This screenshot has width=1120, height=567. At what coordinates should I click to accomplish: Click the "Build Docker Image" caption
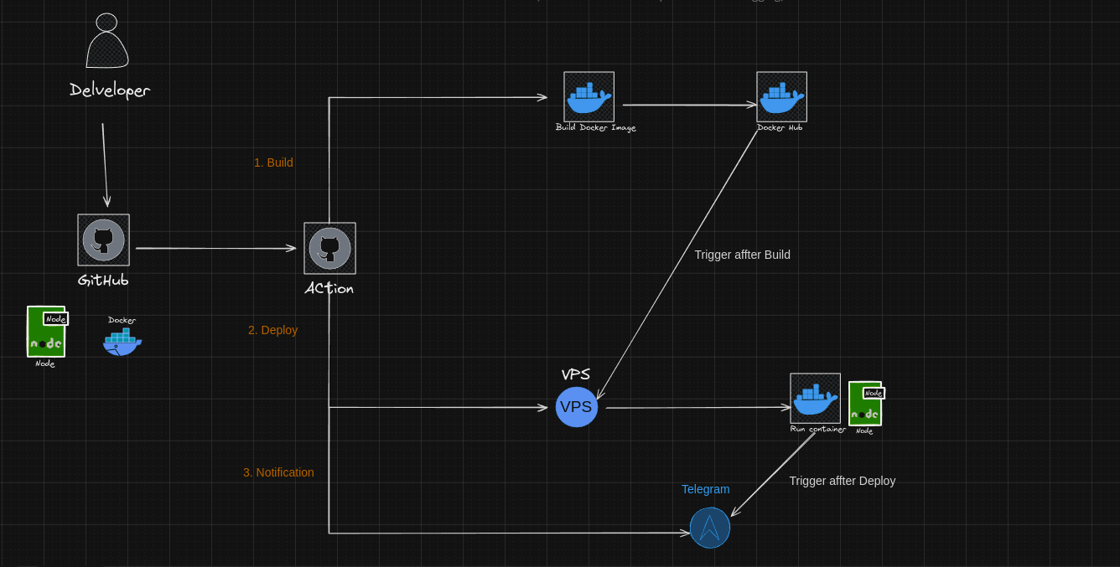point(595,128)
